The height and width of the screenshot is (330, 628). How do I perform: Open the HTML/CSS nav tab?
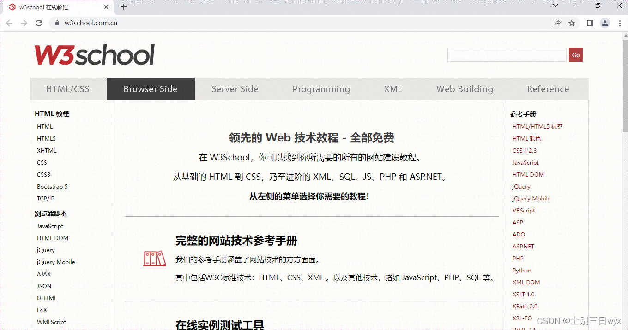pos(68,89)
